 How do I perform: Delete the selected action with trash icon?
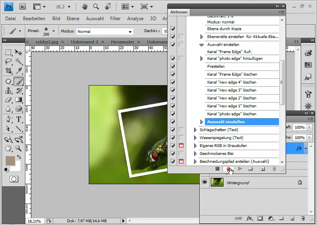[274, 169]
